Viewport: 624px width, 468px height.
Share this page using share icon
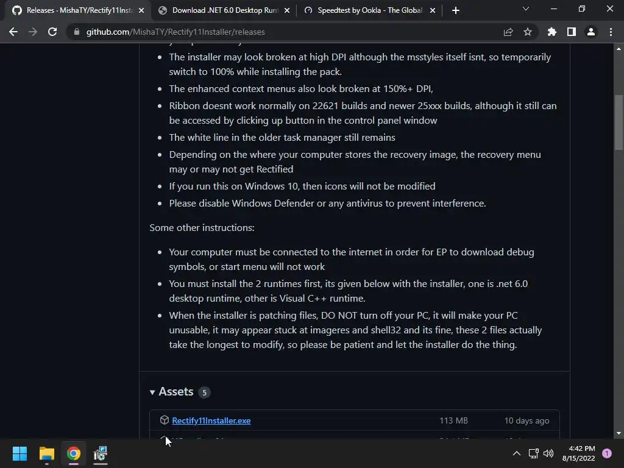pyautogui.click(x=508, y=32)
